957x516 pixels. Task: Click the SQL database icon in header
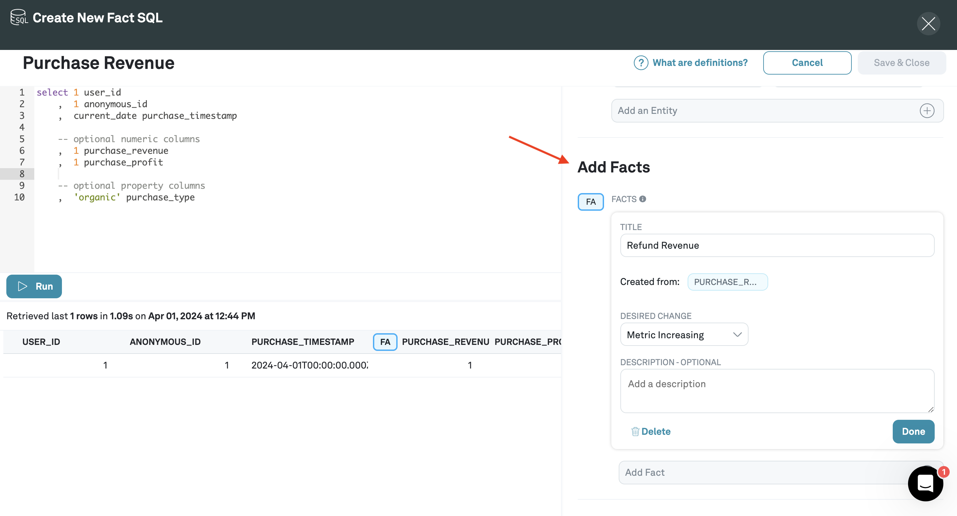(x=19, y=17)
